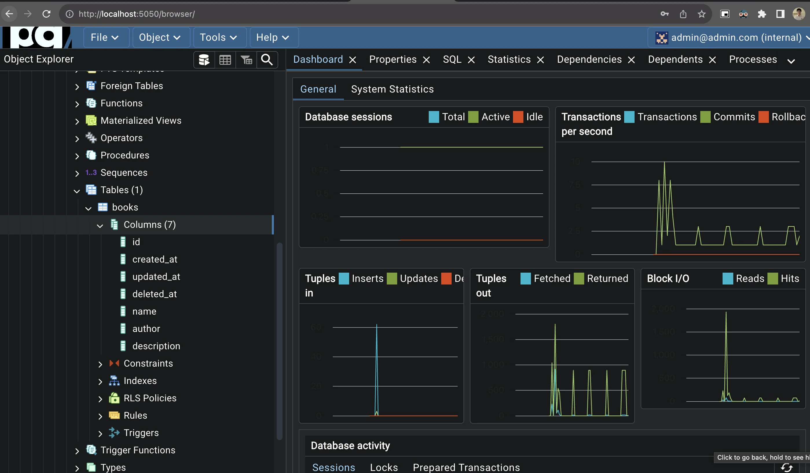Select the description column
810x473 pixels.
tap(156, 346)
